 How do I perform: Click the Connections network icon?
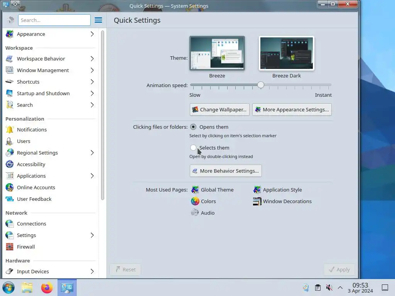(x=10, y=224)
